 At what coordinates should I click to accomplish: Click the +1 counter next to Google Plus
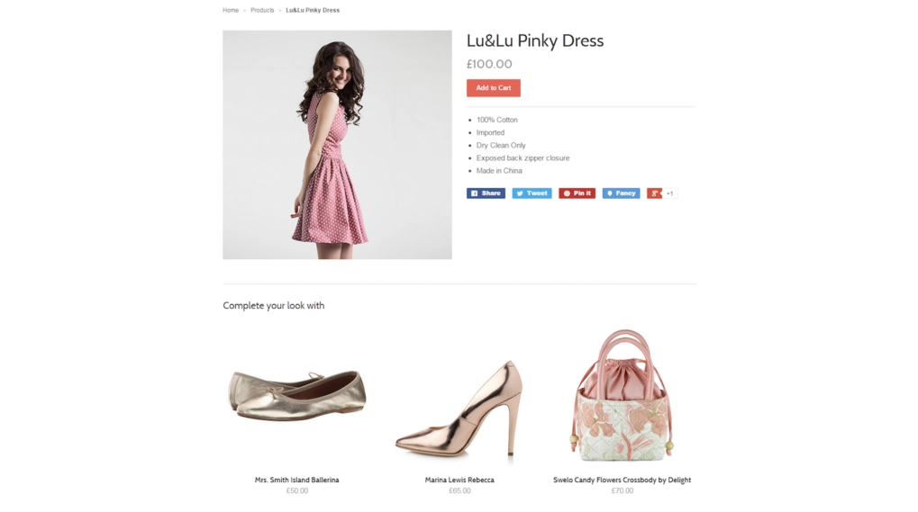click(x=669, y=193)
